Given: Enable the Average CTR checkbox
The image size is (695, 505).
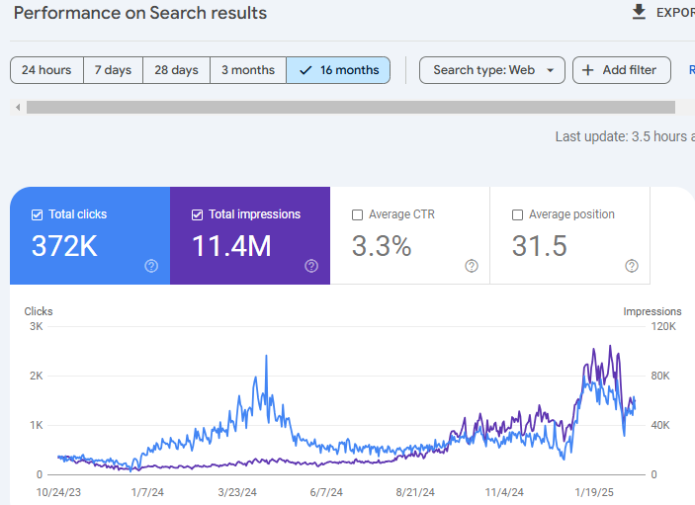Looking at the screenshot, I should point(358,214).
